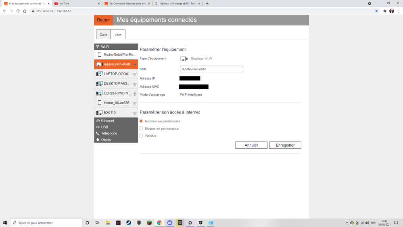Click the volume icon in system tray

tap(367, 223)
